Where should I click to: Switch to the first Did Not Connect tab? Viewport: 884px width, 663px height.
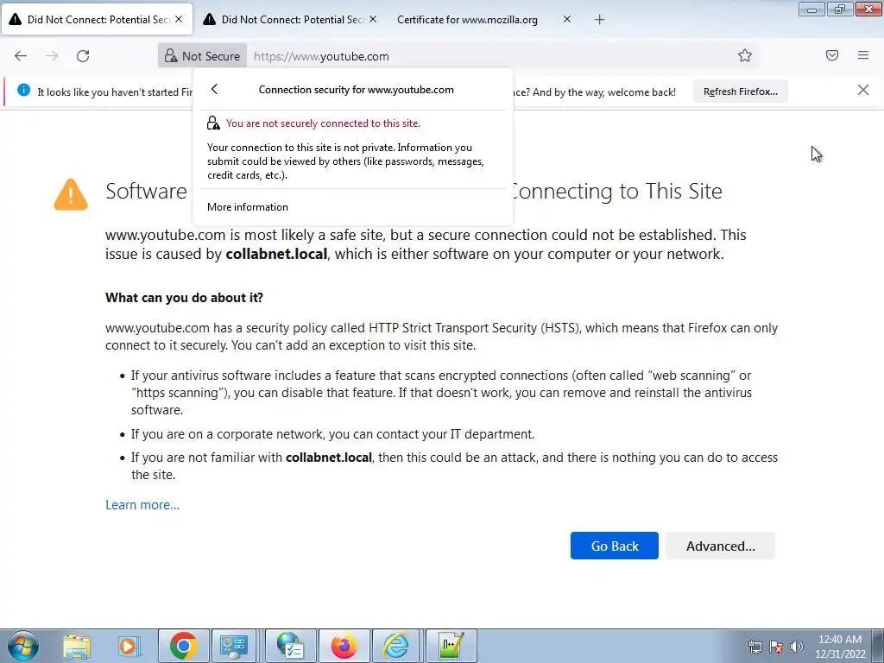coord(97,19)
